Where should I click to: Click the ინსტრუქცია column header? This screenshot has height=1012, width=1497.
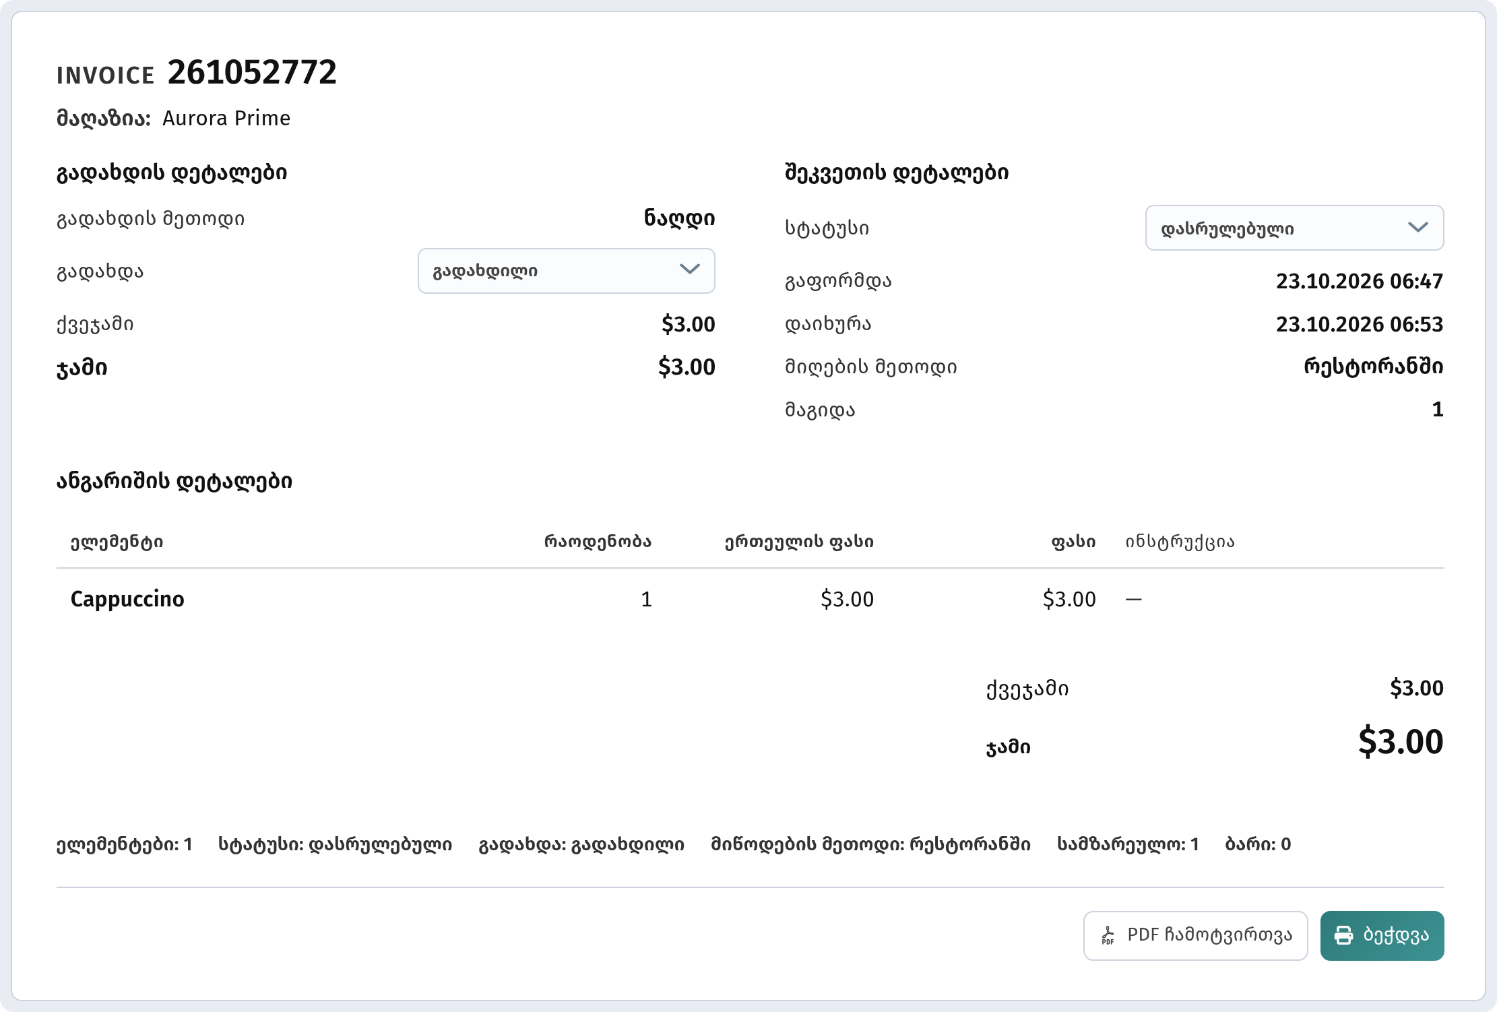(x=1180, y=542)
